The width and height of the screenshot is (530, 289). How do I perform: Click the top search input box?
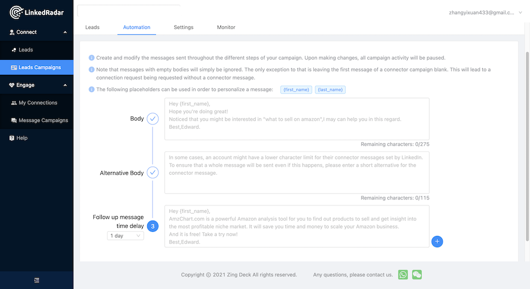point(129,11)
